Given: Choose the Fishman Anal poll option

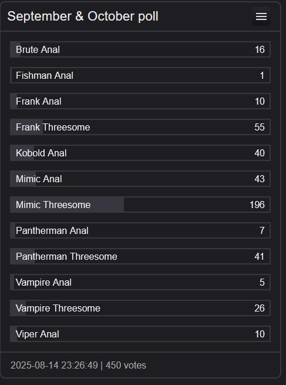Looking at the screenshot, I should 140,75.
